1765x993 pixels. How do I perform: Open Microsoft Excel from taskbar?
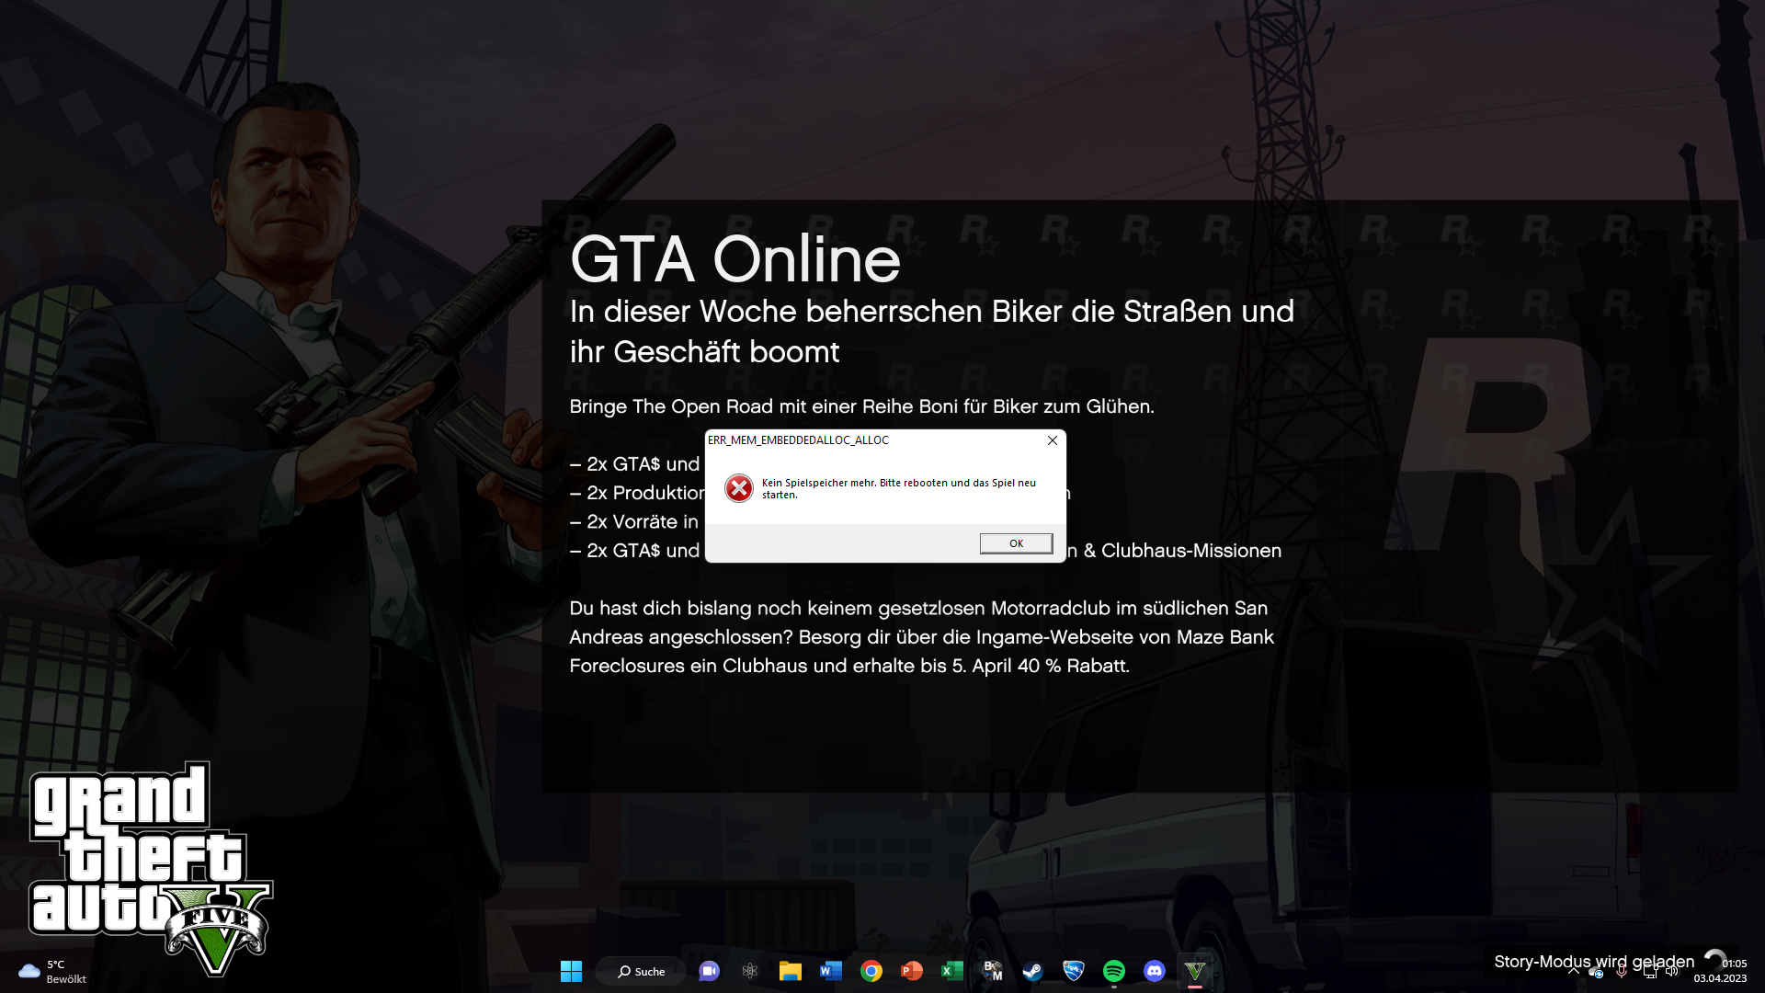(952, 971)
